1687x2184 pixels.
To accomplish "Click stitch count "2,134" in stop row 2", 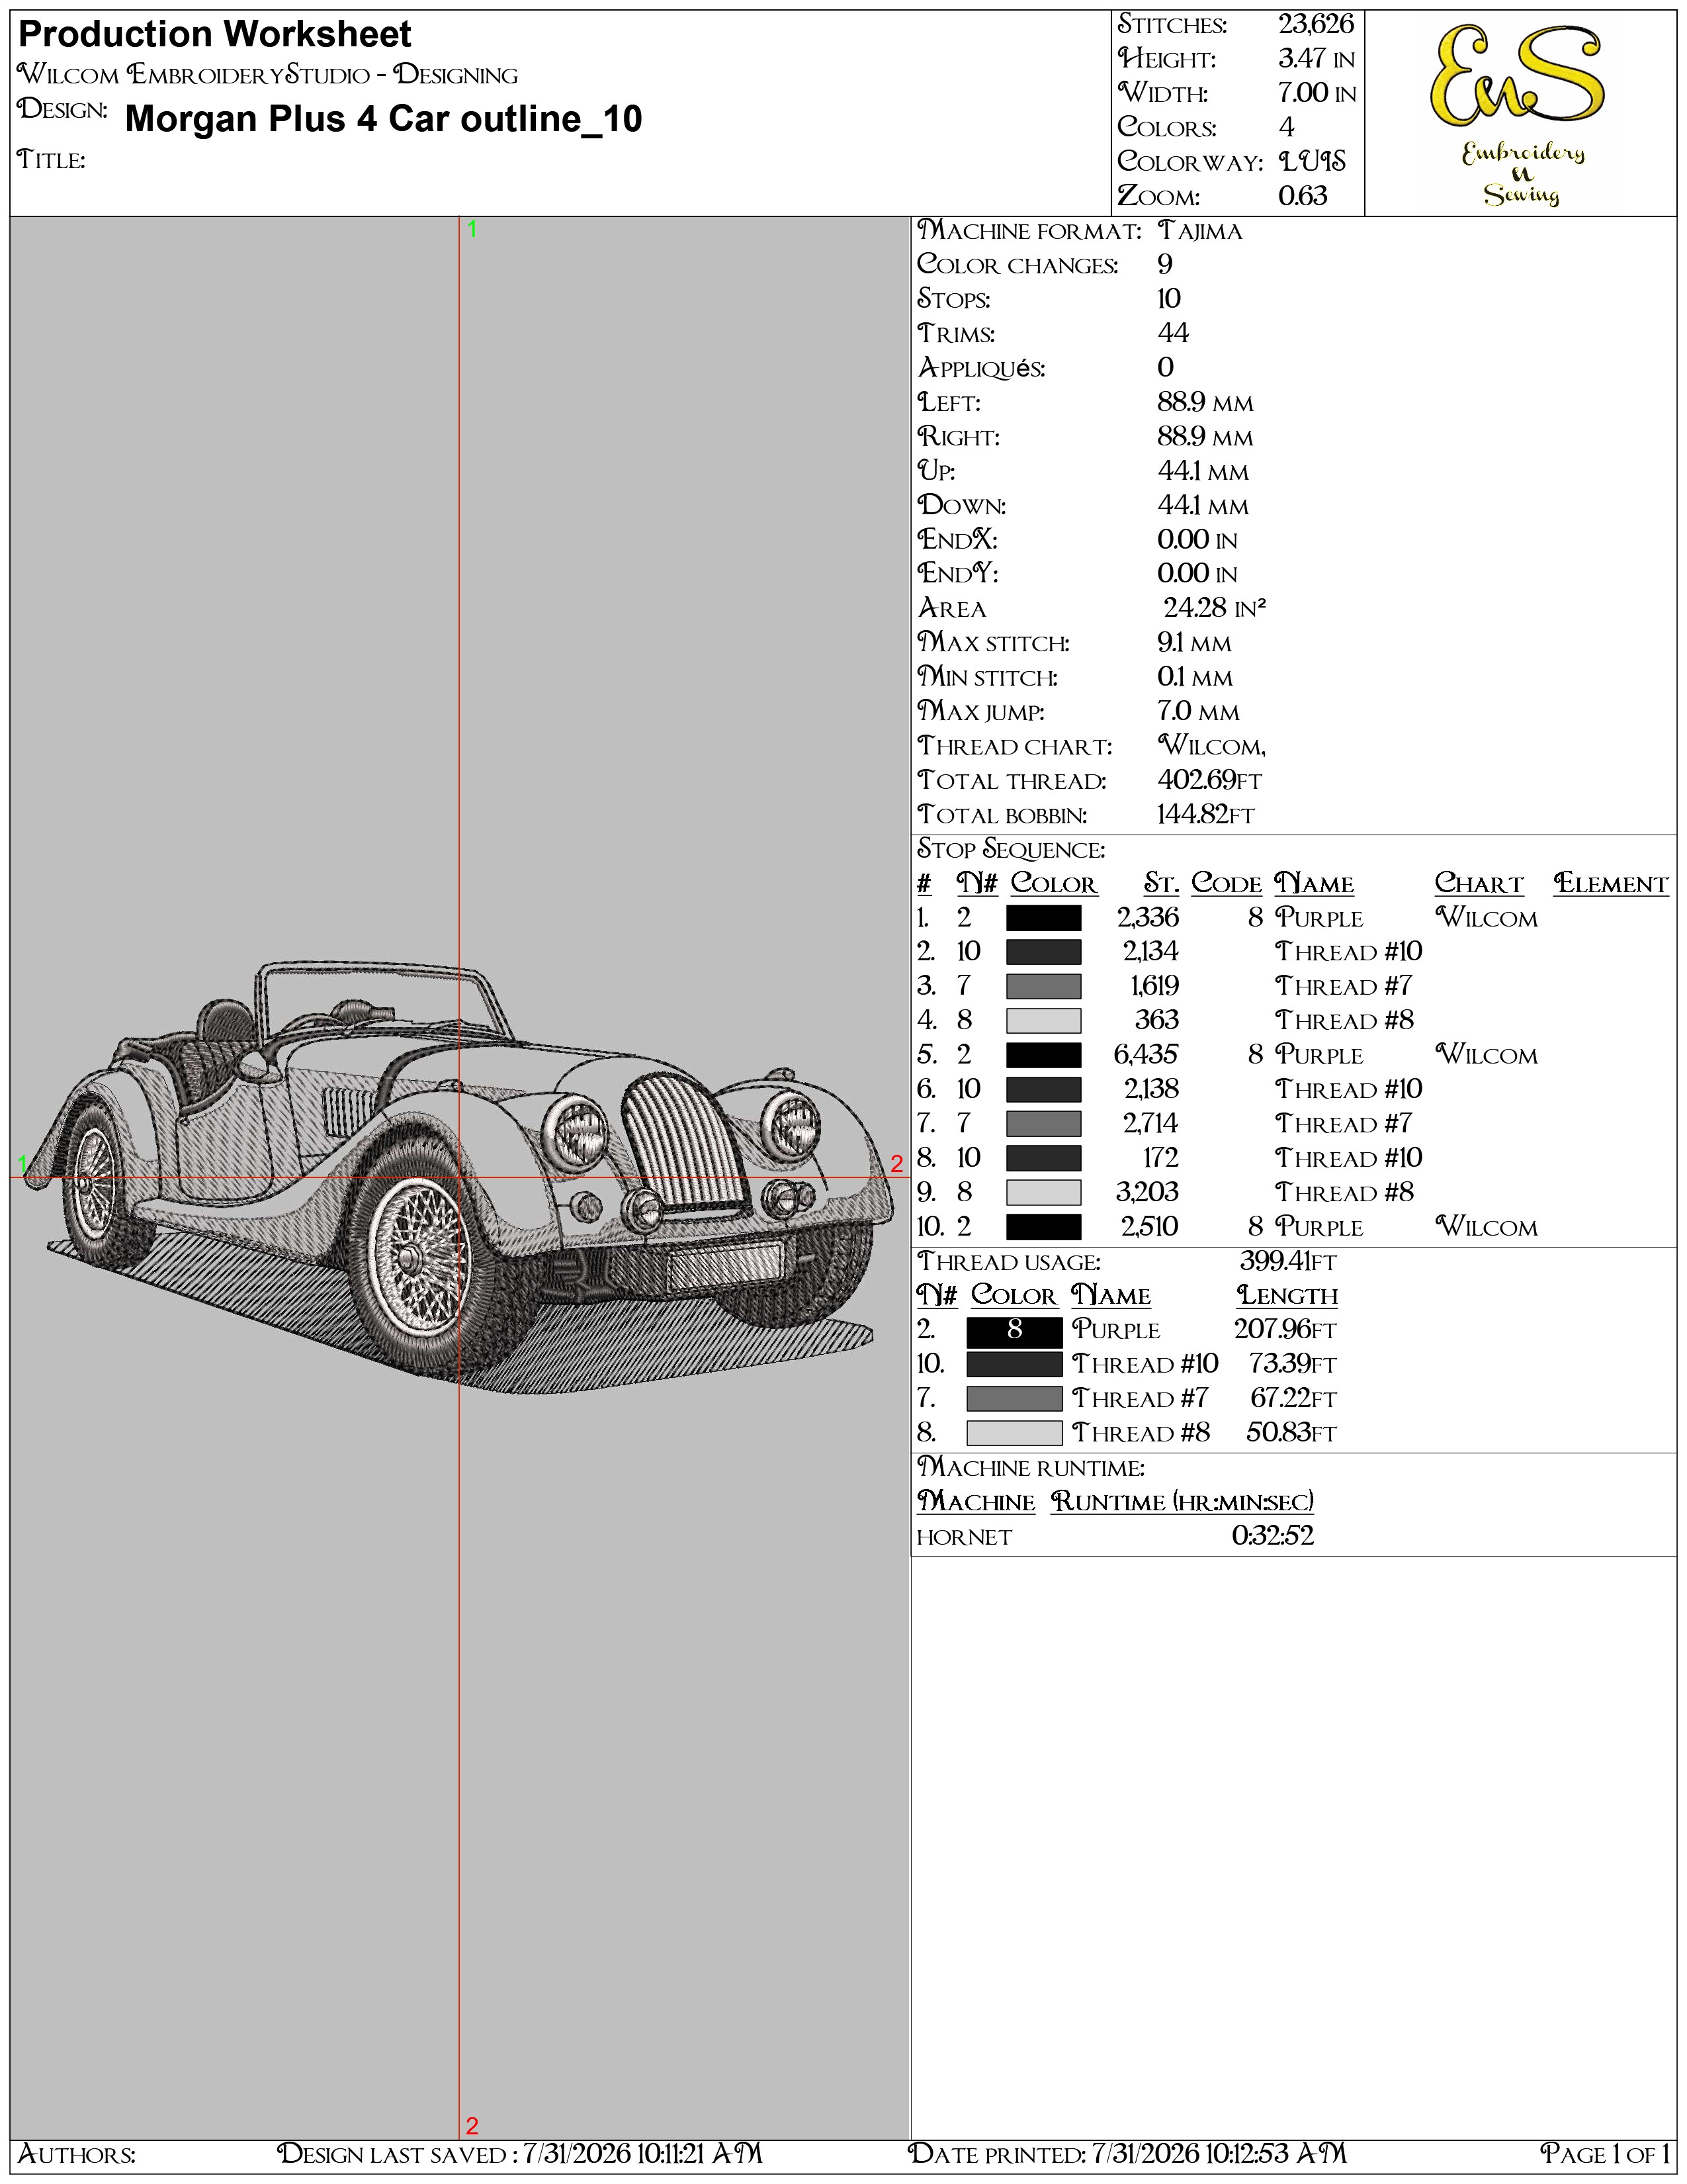I will [1150, 952].
